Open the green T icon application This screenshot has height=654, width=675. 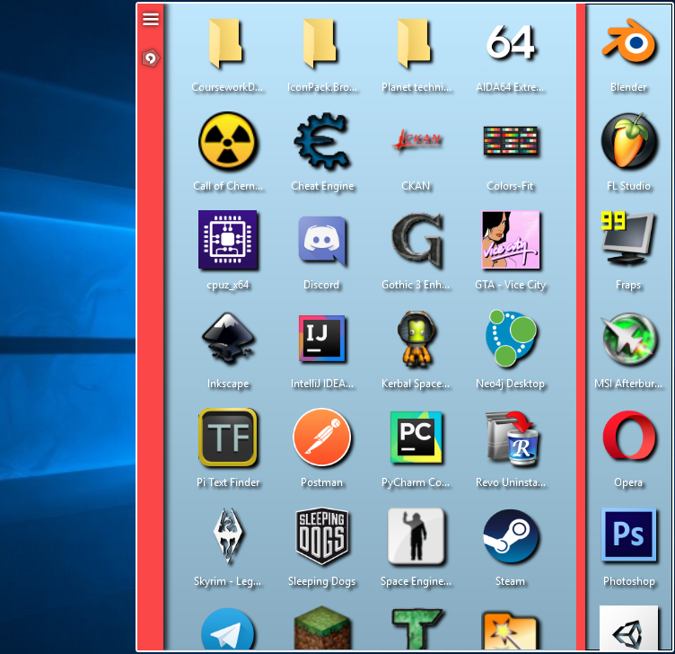(416, 629)
